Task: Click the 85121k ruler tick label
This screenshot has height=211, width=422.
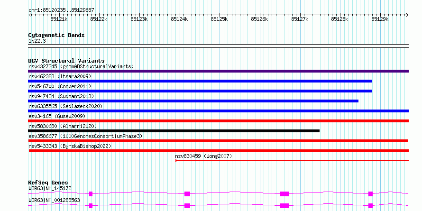Action: pyautogui.click(x=59, y=19)
